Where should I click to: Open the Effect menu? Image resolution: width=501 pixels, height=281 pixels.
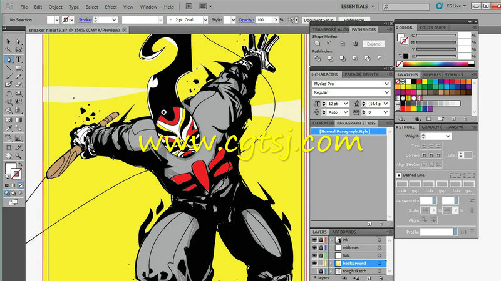111,7
